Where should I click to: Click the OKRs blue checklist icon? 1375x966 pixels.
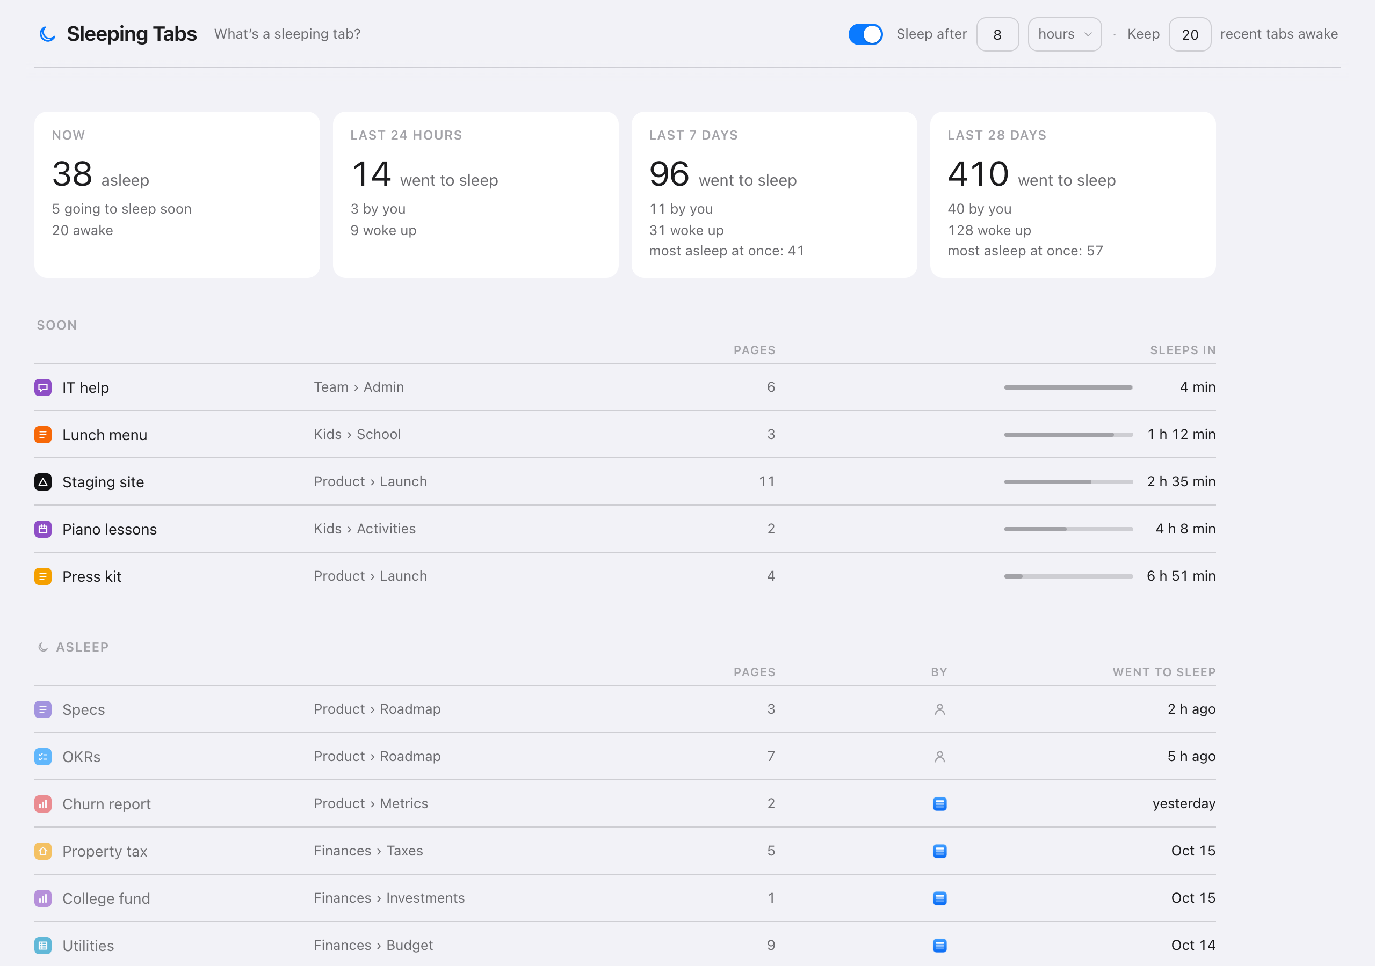pyautogui.click(x=42, y=757)
